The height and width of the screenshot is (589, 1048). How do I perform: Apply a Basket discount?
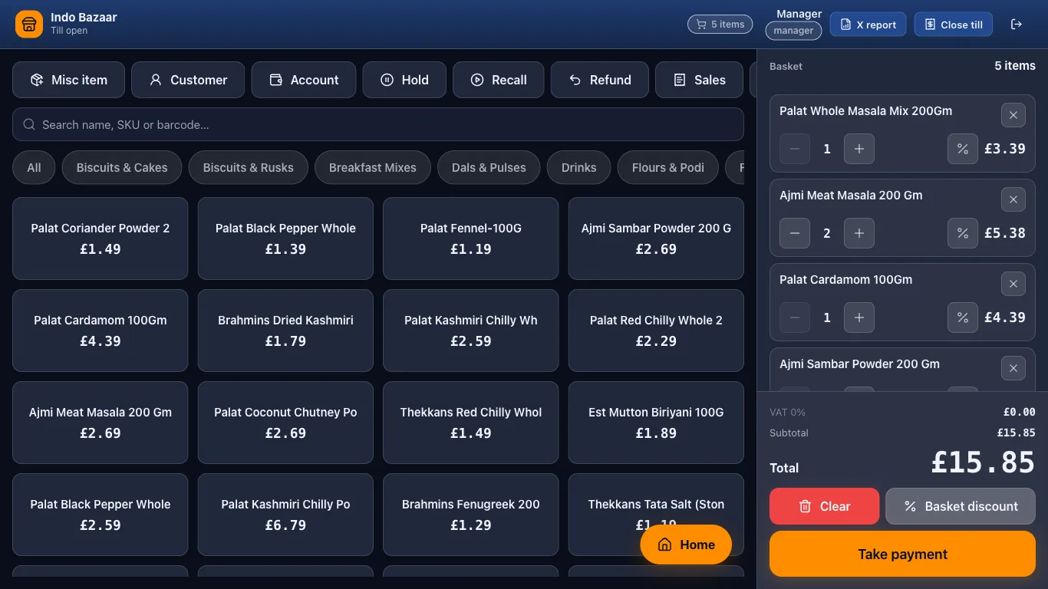pyautogui.click(x=961, y=506)
